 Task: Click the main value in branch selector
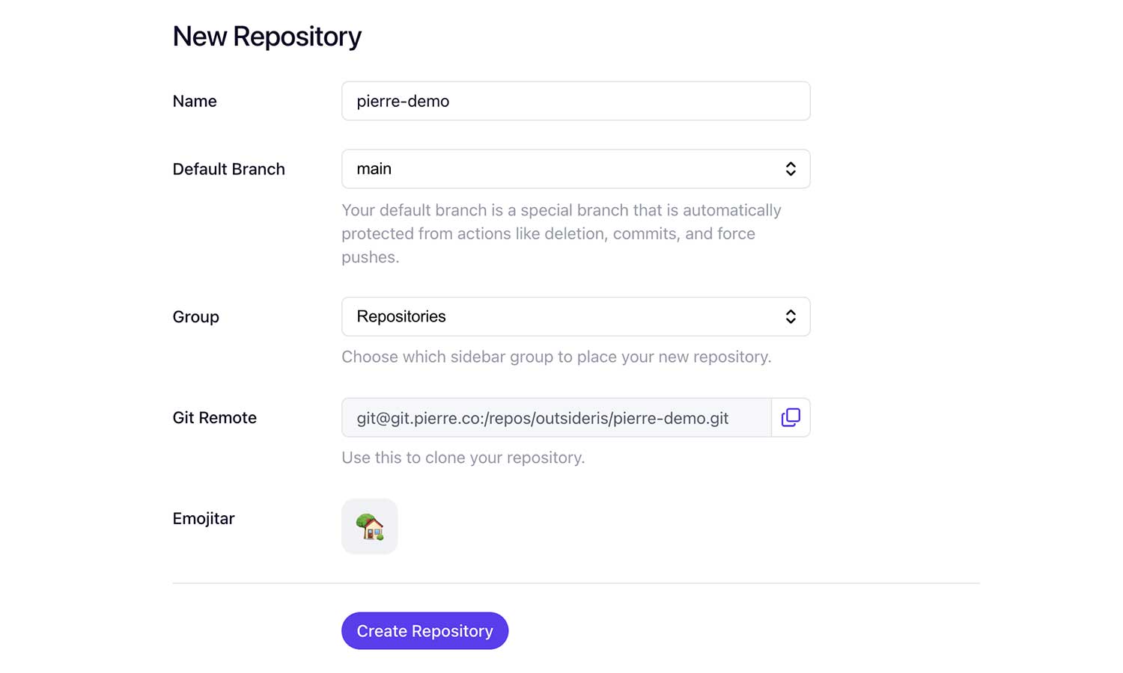tap(374, 169)
